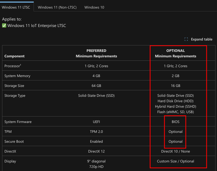This screenshot has width=217, height=171.
Task: Click 'Hard Disk Drive (HDD)' text
Action: [x=175, y=101]
